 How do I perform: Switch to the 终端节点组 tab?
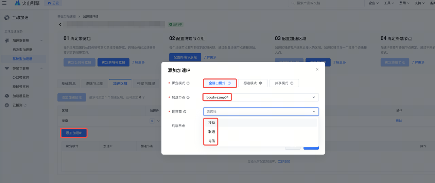click(x=94, y=84)
